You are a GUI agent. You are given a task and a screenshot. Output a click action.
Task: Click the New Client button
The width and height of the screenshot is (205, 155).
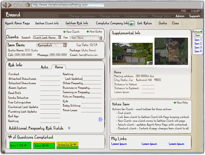(x=71, y=32)
